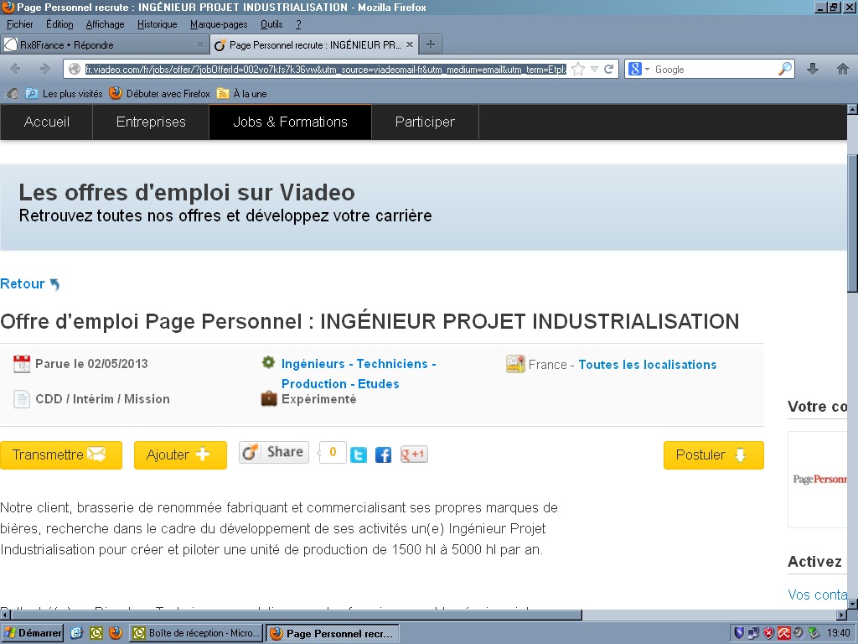Click the Twitter share icon
The width and height of the screenshot is (858, 644).
(359, 454)
